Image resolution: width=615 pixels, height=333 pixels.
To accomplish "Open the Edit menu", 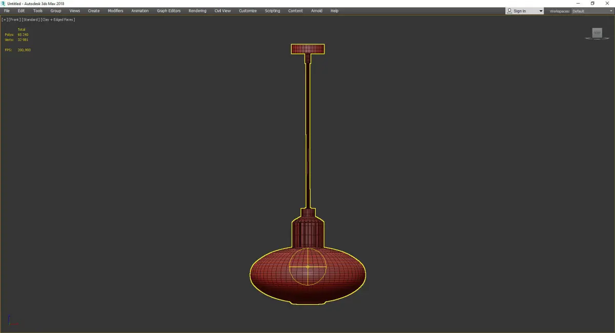I will pos(21,11).
